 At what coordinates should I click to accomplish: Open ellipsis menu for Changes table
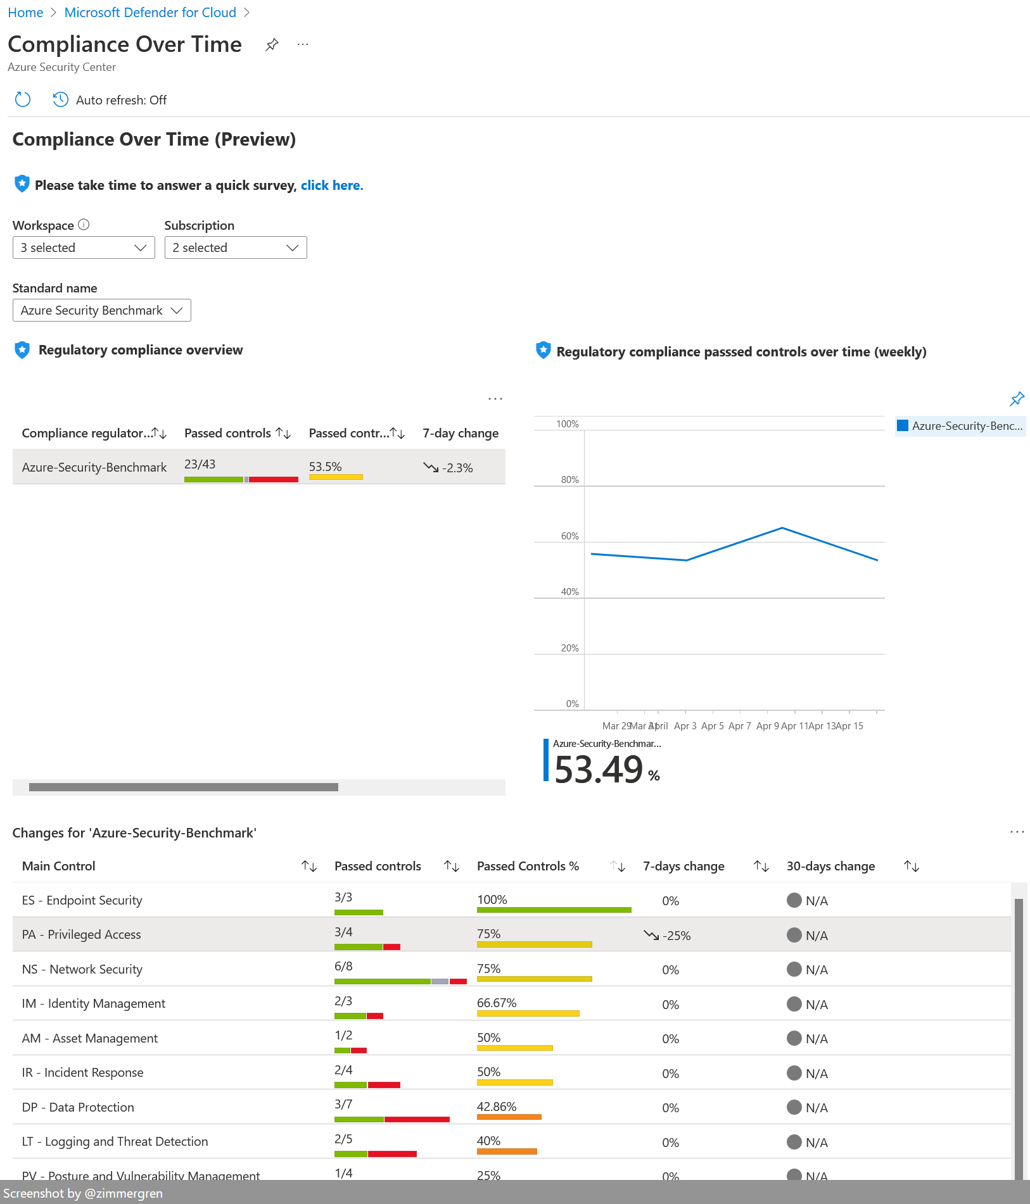pos(1017,832)
